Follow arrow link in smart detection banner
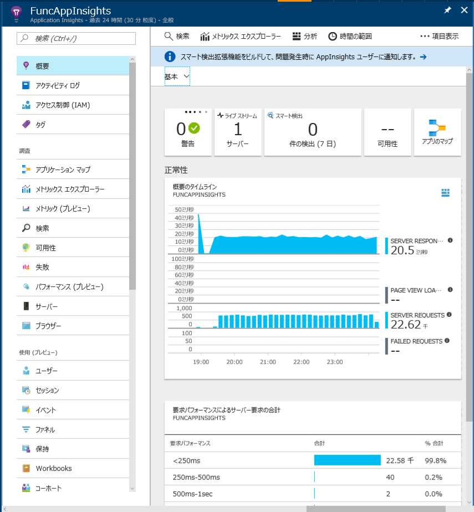Screen dimensions: 474x512 [424, 57]
